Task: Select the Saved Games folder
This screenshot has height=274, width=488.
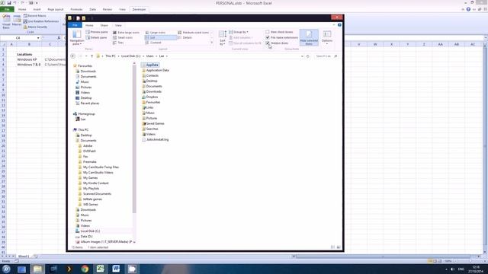Action: click(153, 123)
